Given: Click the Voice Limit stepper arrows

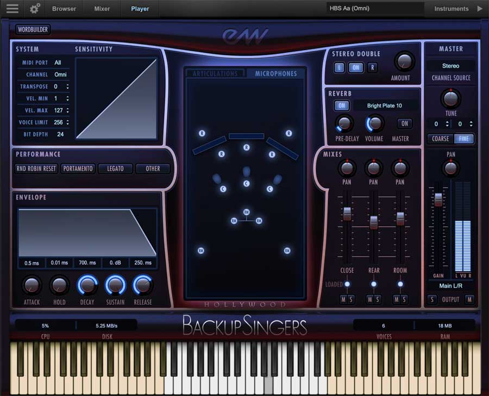Looking at the screenshot, I should (x=67, y=122).
